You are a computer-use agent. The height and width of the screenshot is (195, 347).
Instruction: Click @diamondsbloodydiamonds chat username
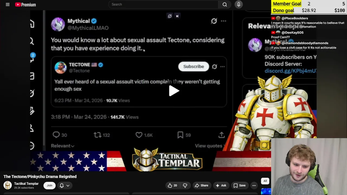pyautogui.click(x=305, y=43)
